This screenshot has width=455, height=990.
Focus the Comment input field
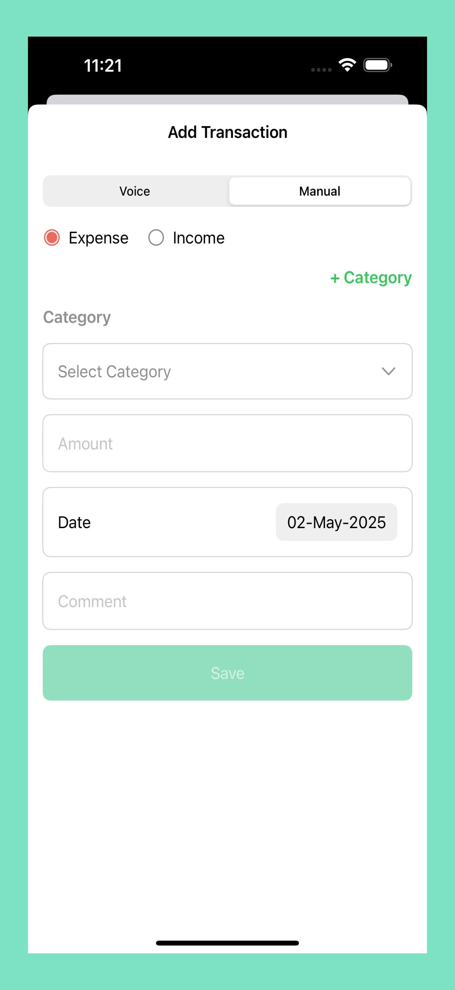(x=228, y=601)
